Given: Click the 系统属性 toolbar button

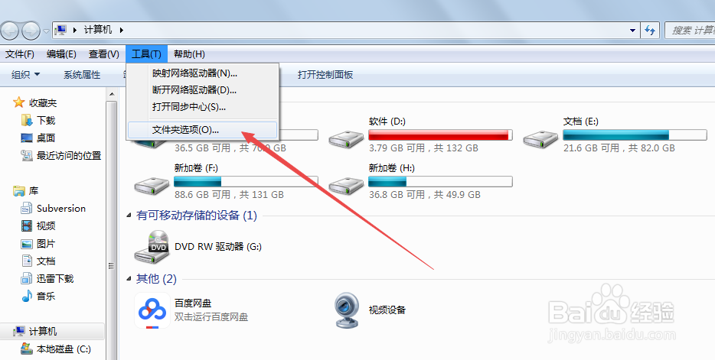Looking at the screenshot, I should pos(82,75).
